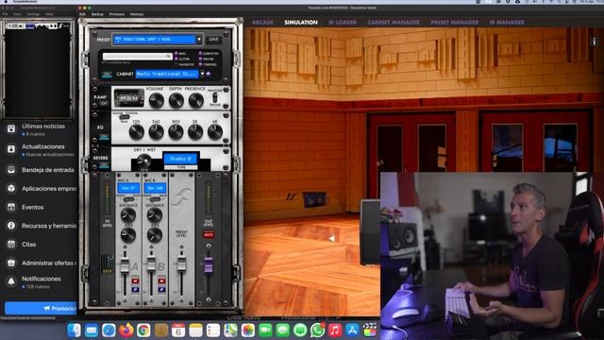The image size is (604, 340).
Task: Open the Citas sidebar icon
Action: click(x=11, y=244)
